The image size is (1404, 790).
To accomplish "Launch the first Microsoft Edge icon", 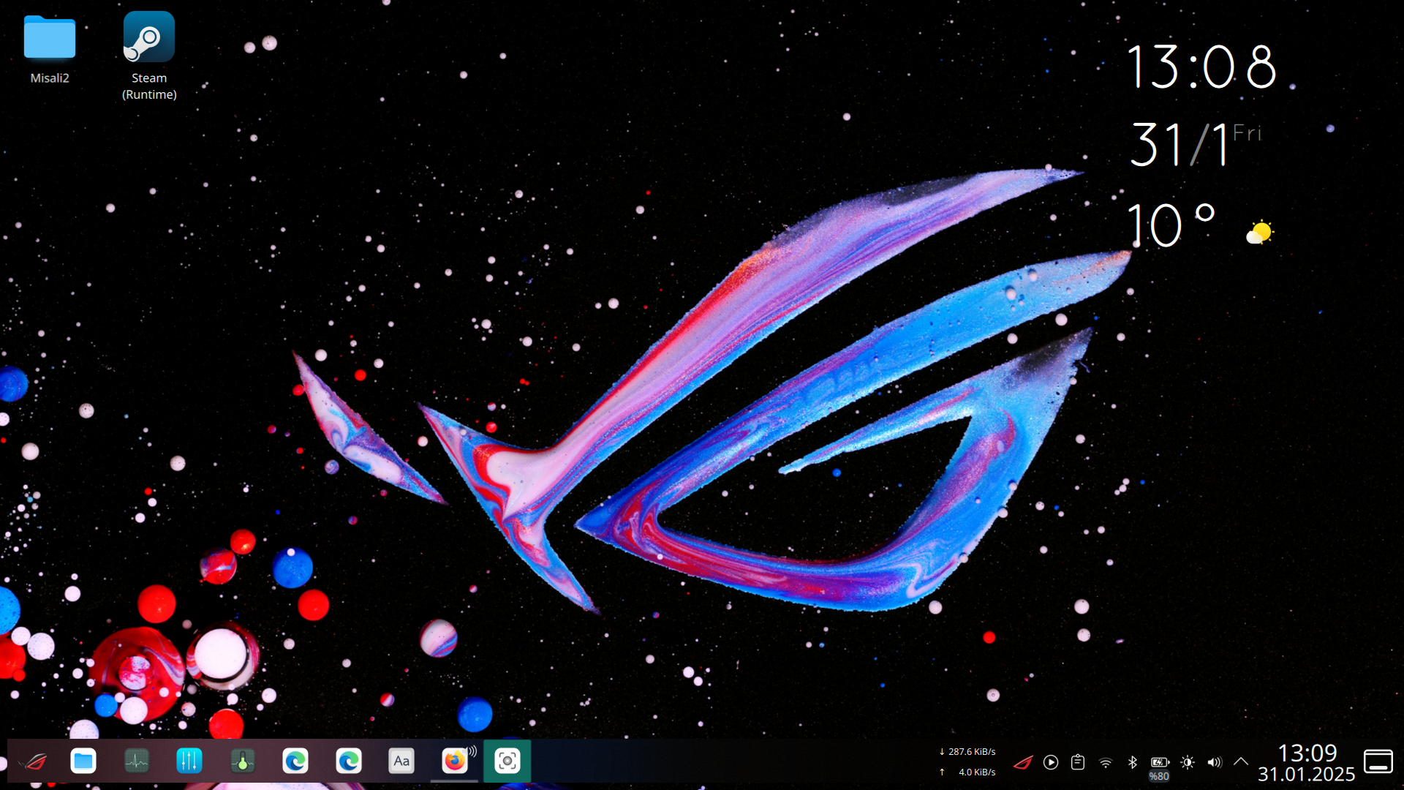I will pos(295,761).
